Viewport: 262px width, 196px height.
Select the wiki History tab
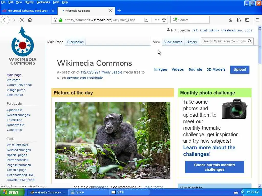pyautogui.click(x=192, y=42)
